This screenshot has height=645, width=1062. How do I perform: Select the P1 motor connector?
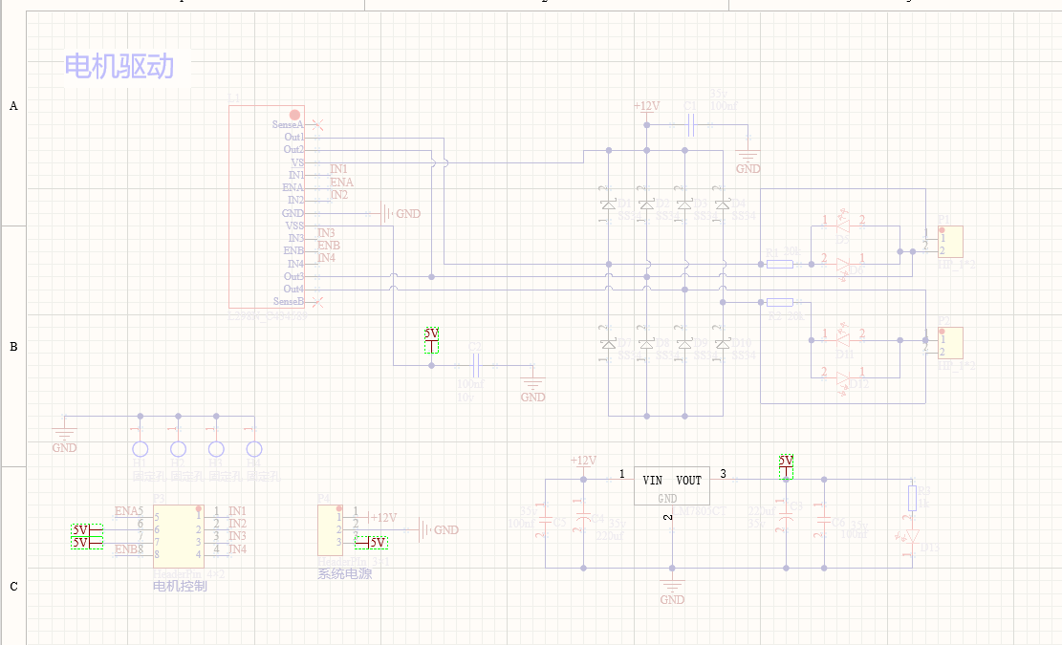(x=950, y=242)
